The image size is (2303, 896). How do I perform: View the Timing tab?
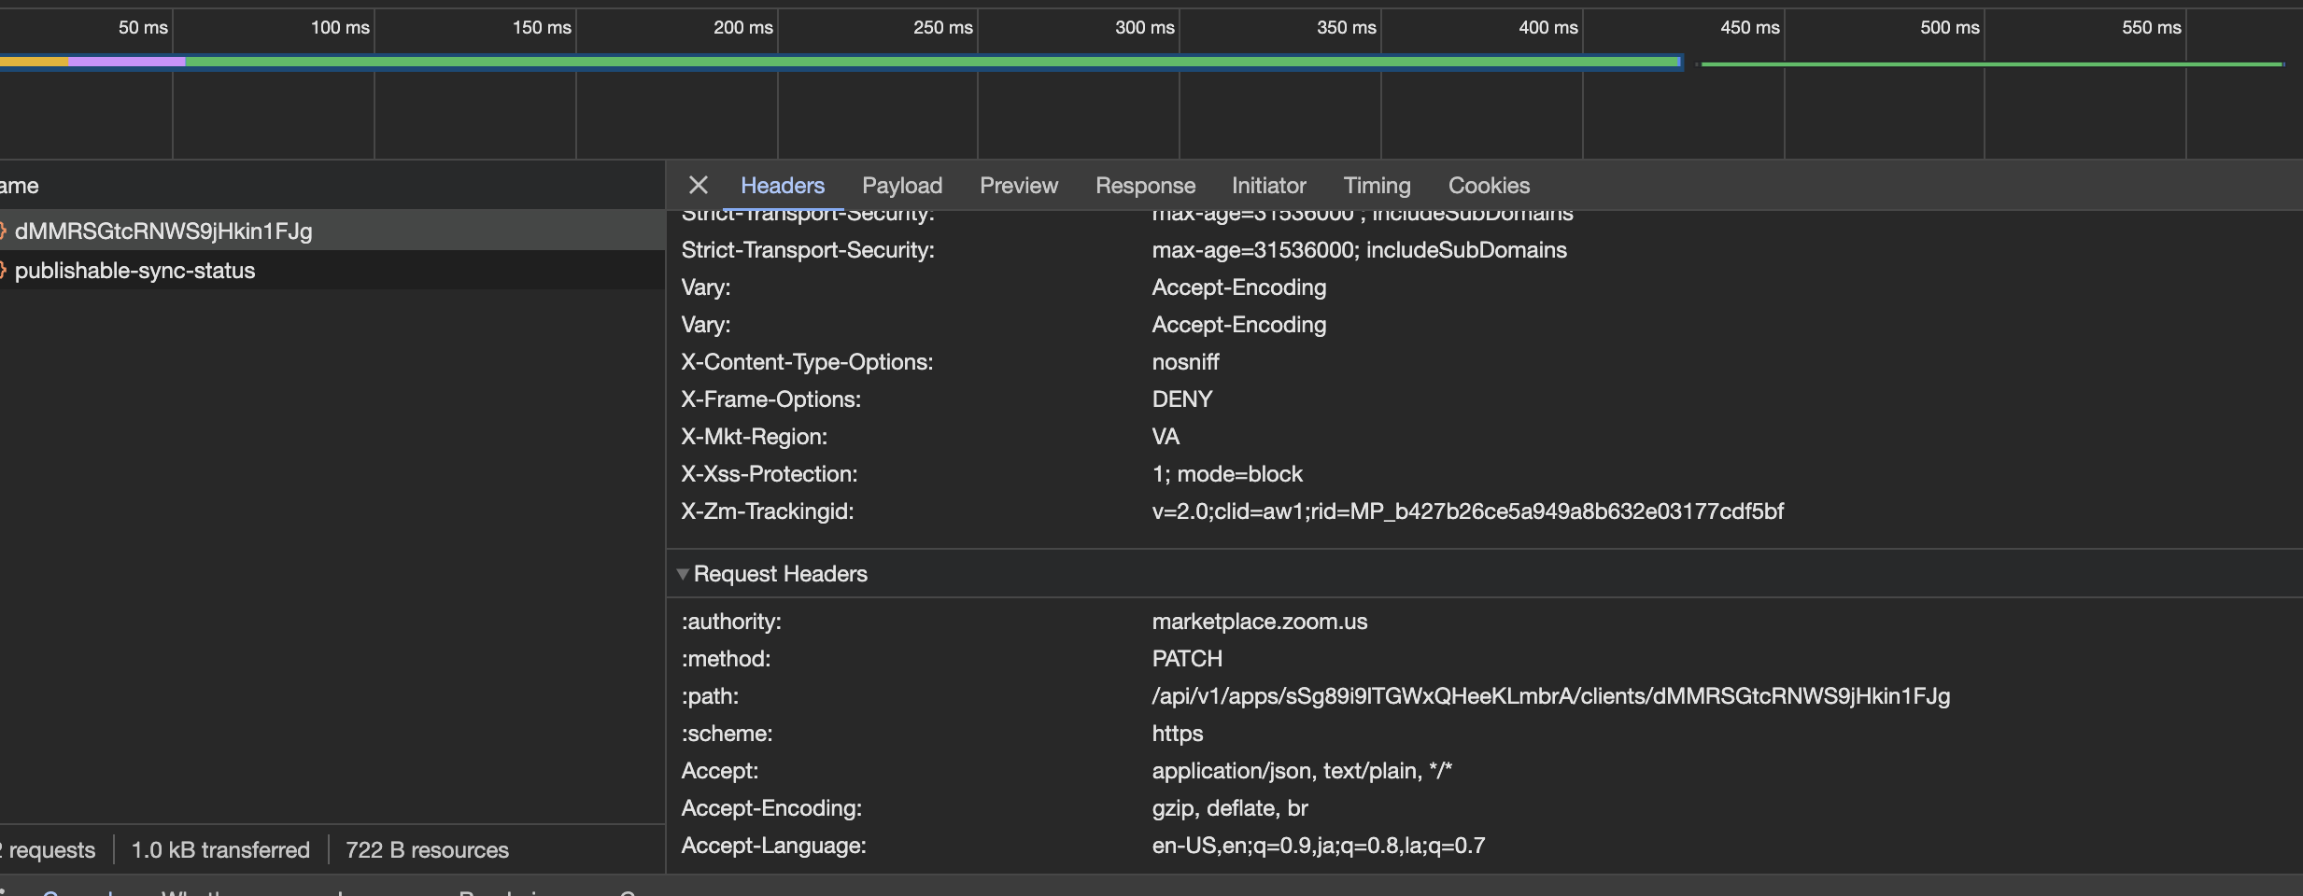click(1377, 186)
